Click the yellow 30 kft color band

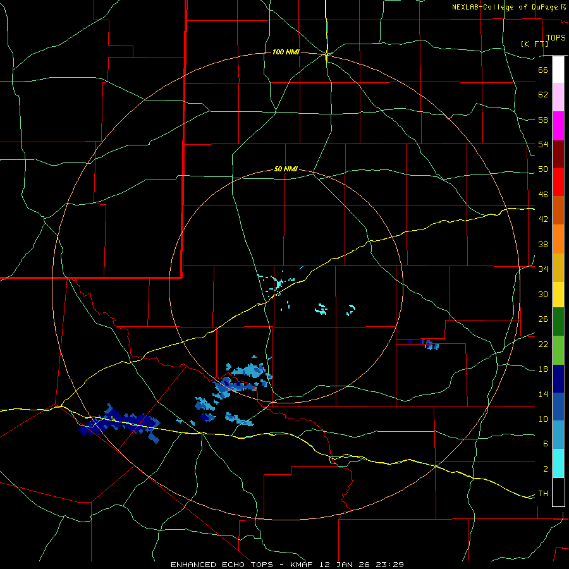click(x=558, y=295)
